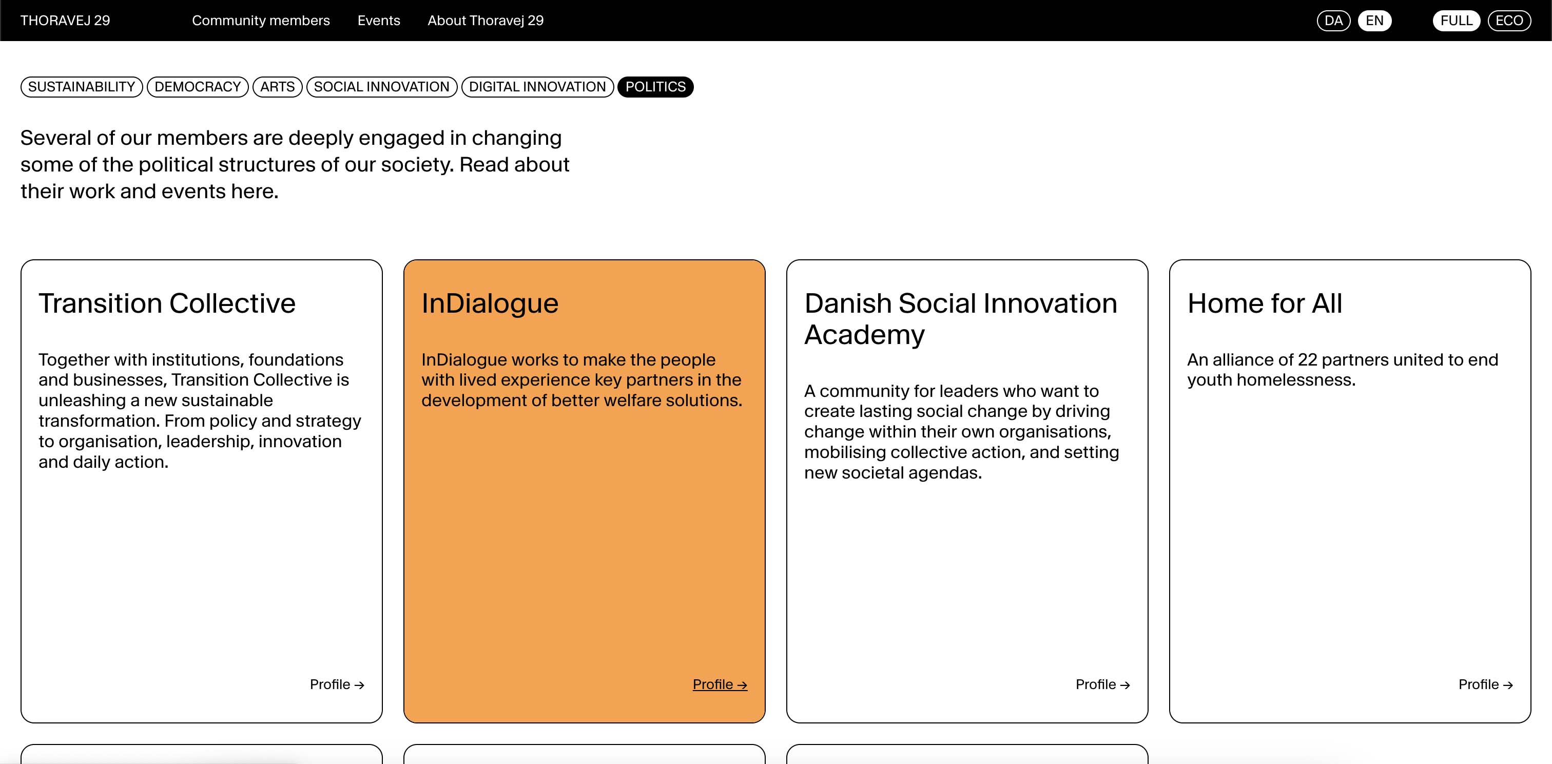The image size is (1552, 764).
Task: Select the Digital Innovation filter
Action: coord(537,87)
